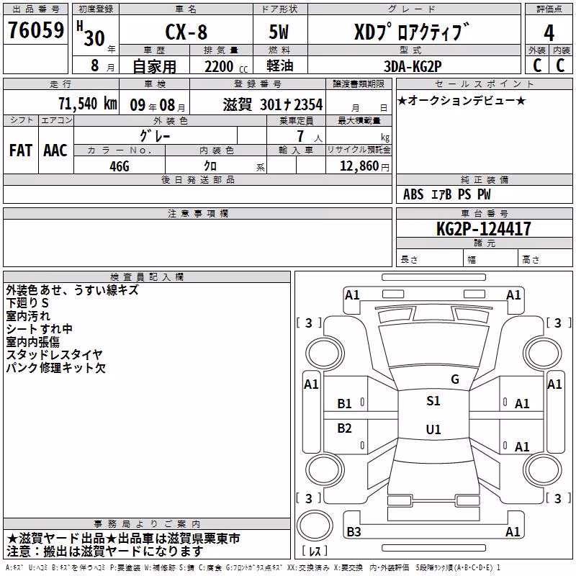Select the air conditioner value AAC
The width and height of the screenshot is (576, 576).
(x=55, y=150)
